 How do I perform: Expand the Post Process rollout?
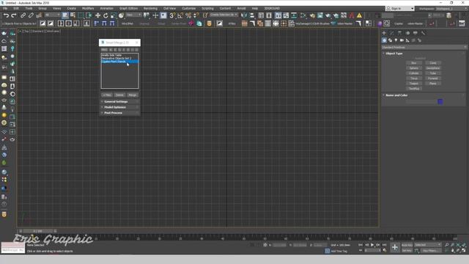[x=119, y=113]
